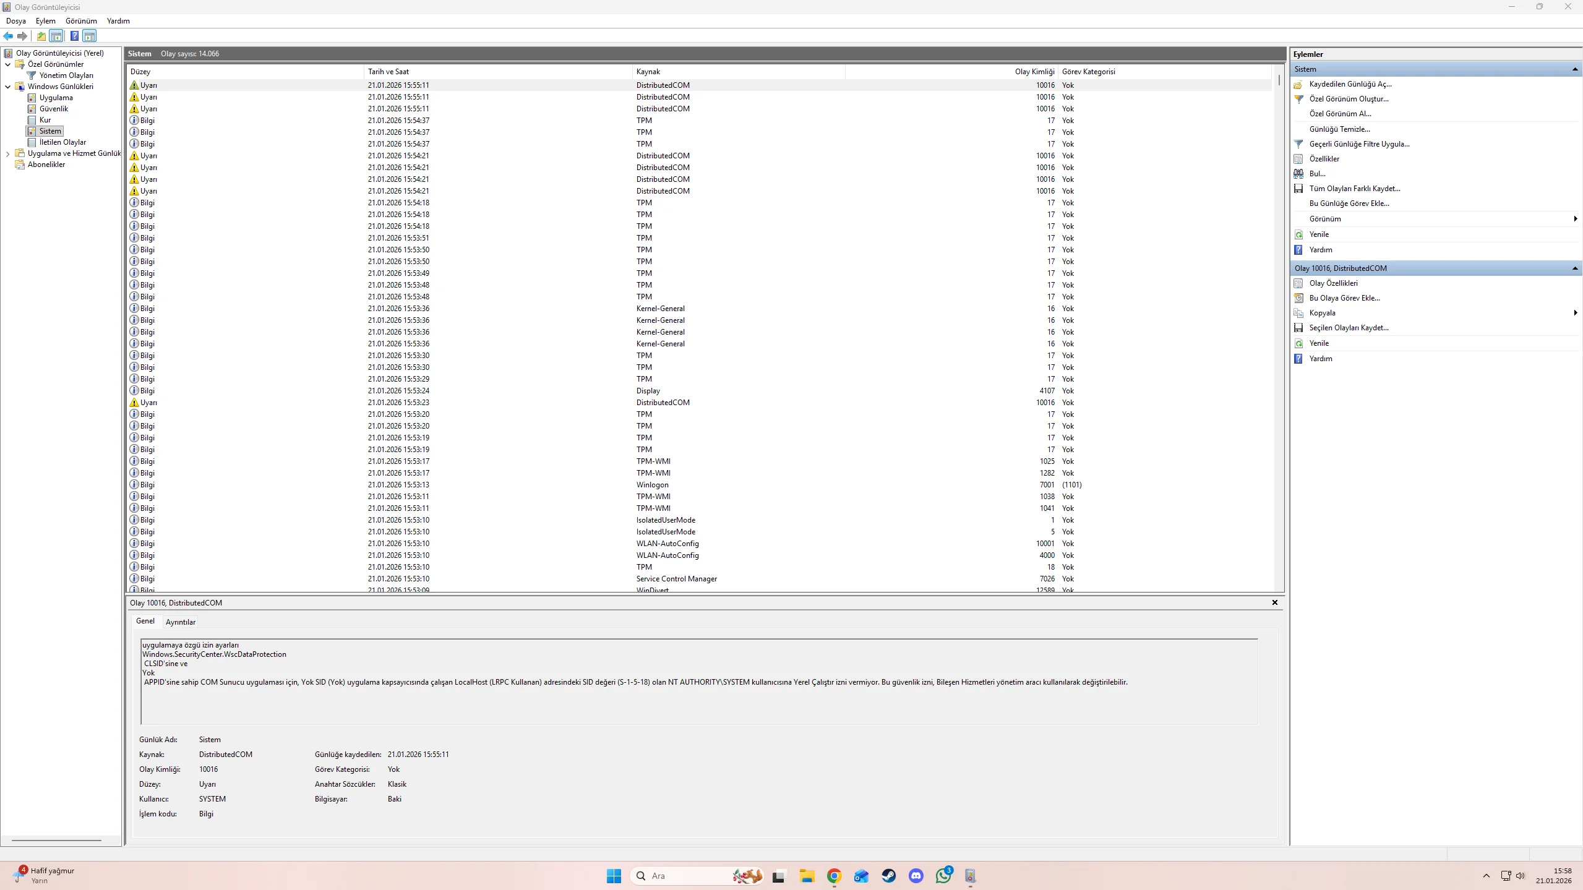1583x890 pixels.
Task: Collapse the Sistem actions section
Action: tap(1574, 69)
